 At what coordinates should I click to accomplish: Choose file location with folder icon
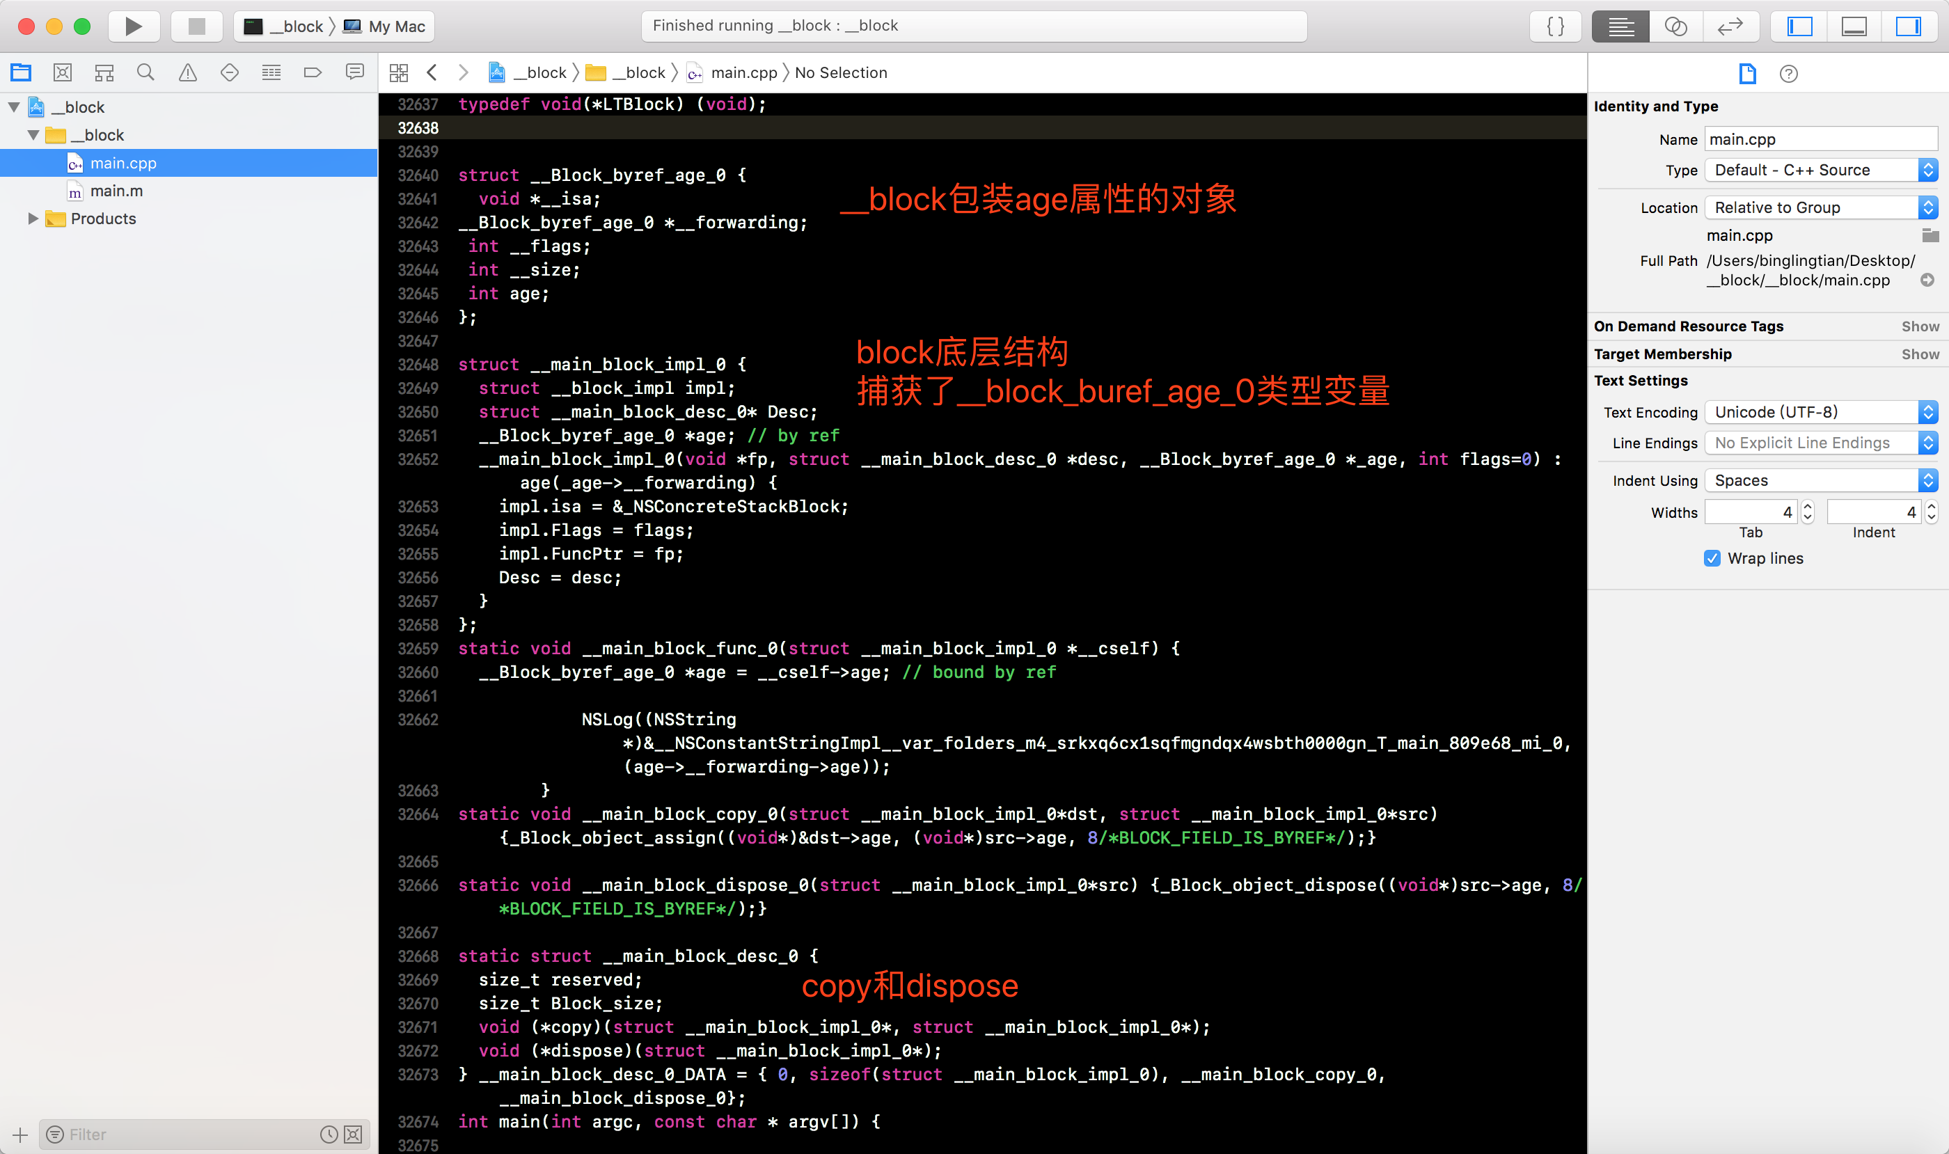1930,236
